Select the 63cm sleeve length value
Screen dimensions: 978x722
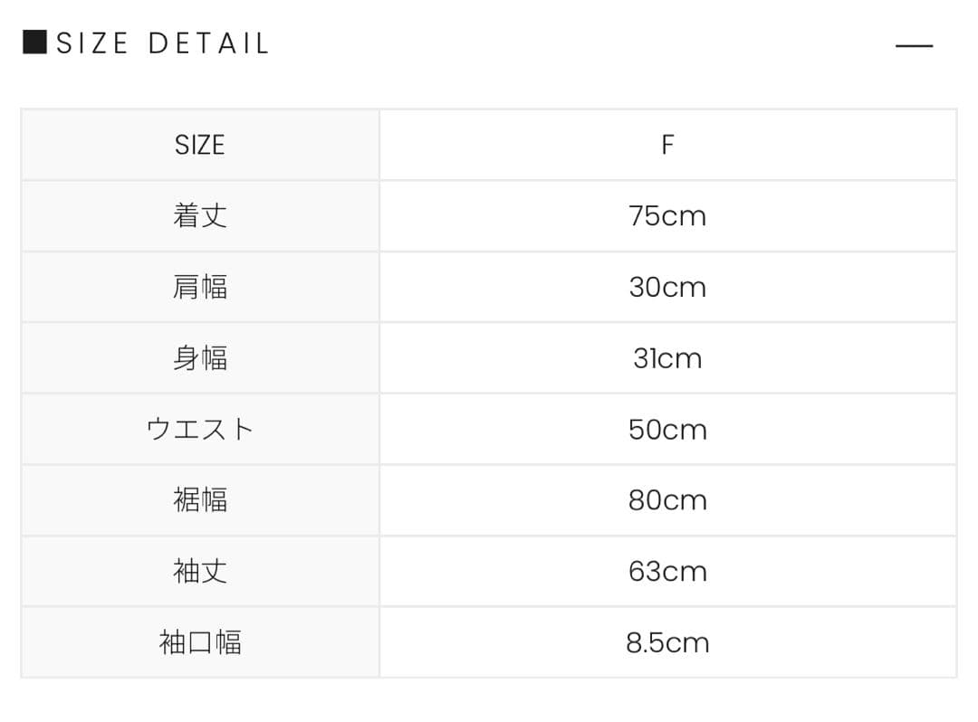point(667,571)
